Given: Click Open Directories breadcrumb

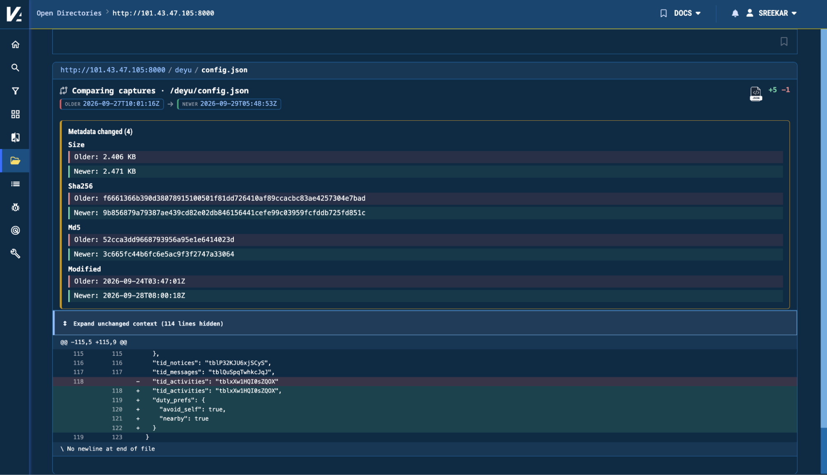Looking at the screenshot, I should (x=69, y=13).
